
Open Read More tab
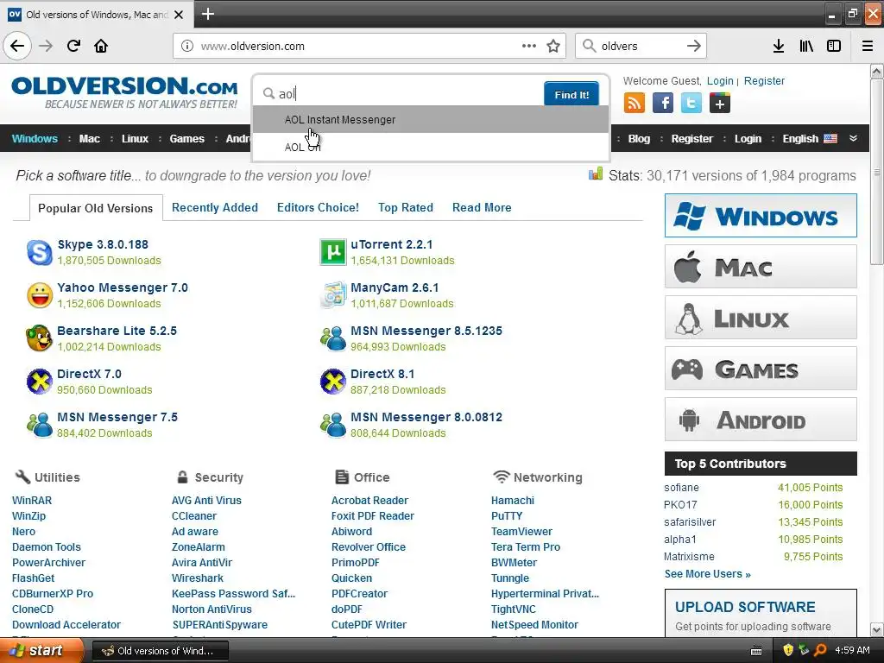click(x=482, y=207)
